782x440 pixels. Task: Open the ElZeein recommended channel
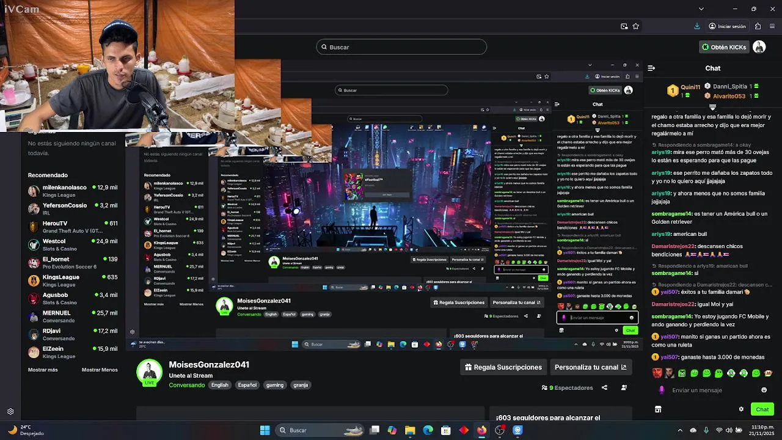pos(73,352)
